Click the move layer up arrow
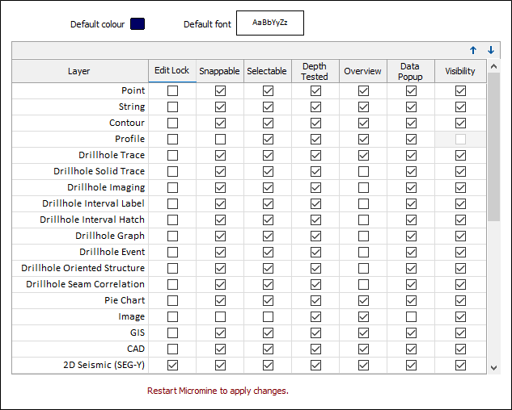The width and height of the screenshot is (512, 410). point(473,50)
